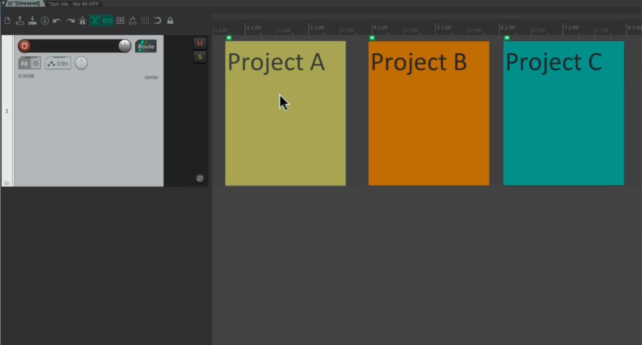Toggle track phase invert icon
642x345 pixels.
coord(199,178)
